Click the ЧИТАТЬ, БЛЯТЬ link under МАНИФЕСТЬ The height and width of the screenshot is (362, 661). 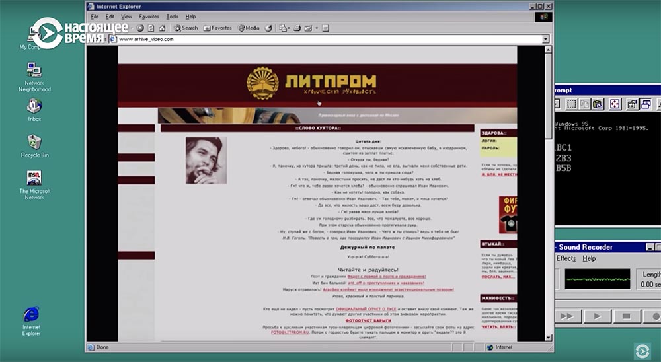click(498, 326)
